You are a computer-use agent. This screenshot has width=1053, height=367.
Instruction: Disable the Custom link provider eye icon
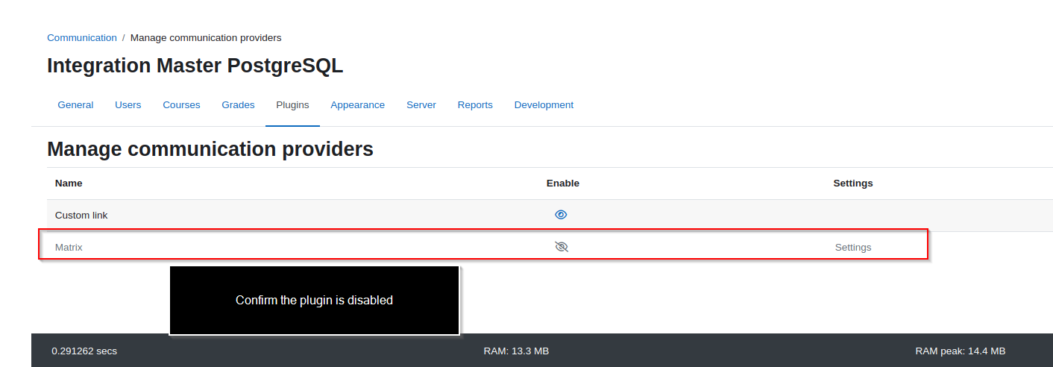(561, 215)
